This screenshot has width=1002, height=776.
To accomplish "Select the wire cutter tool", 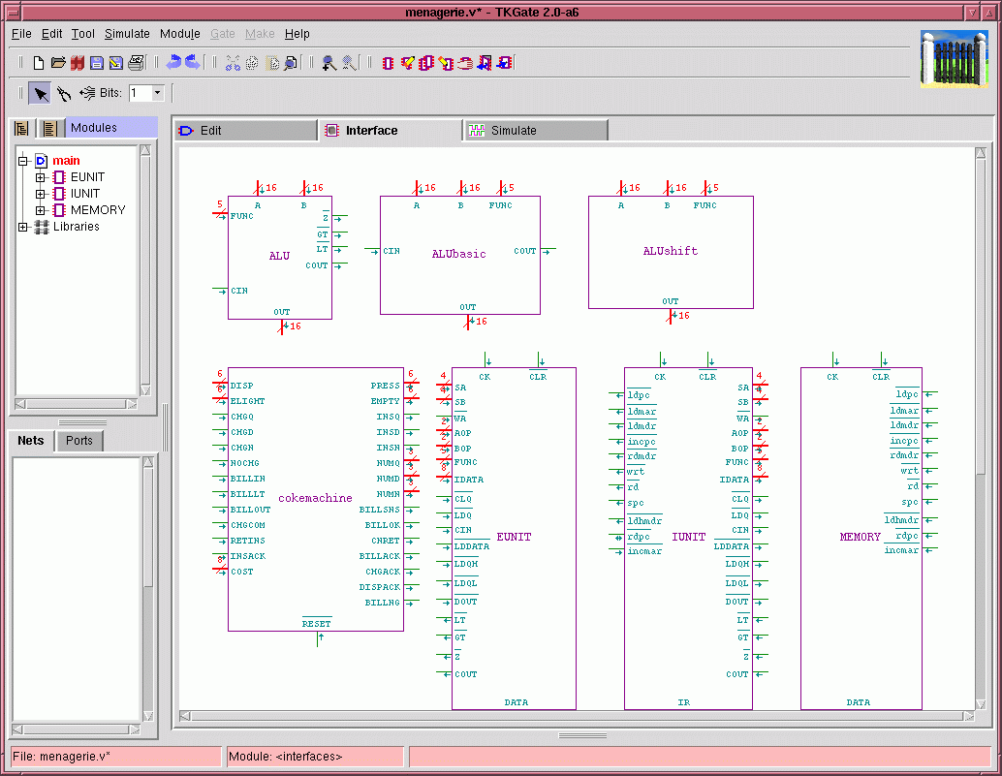I will tap(63, 94).
